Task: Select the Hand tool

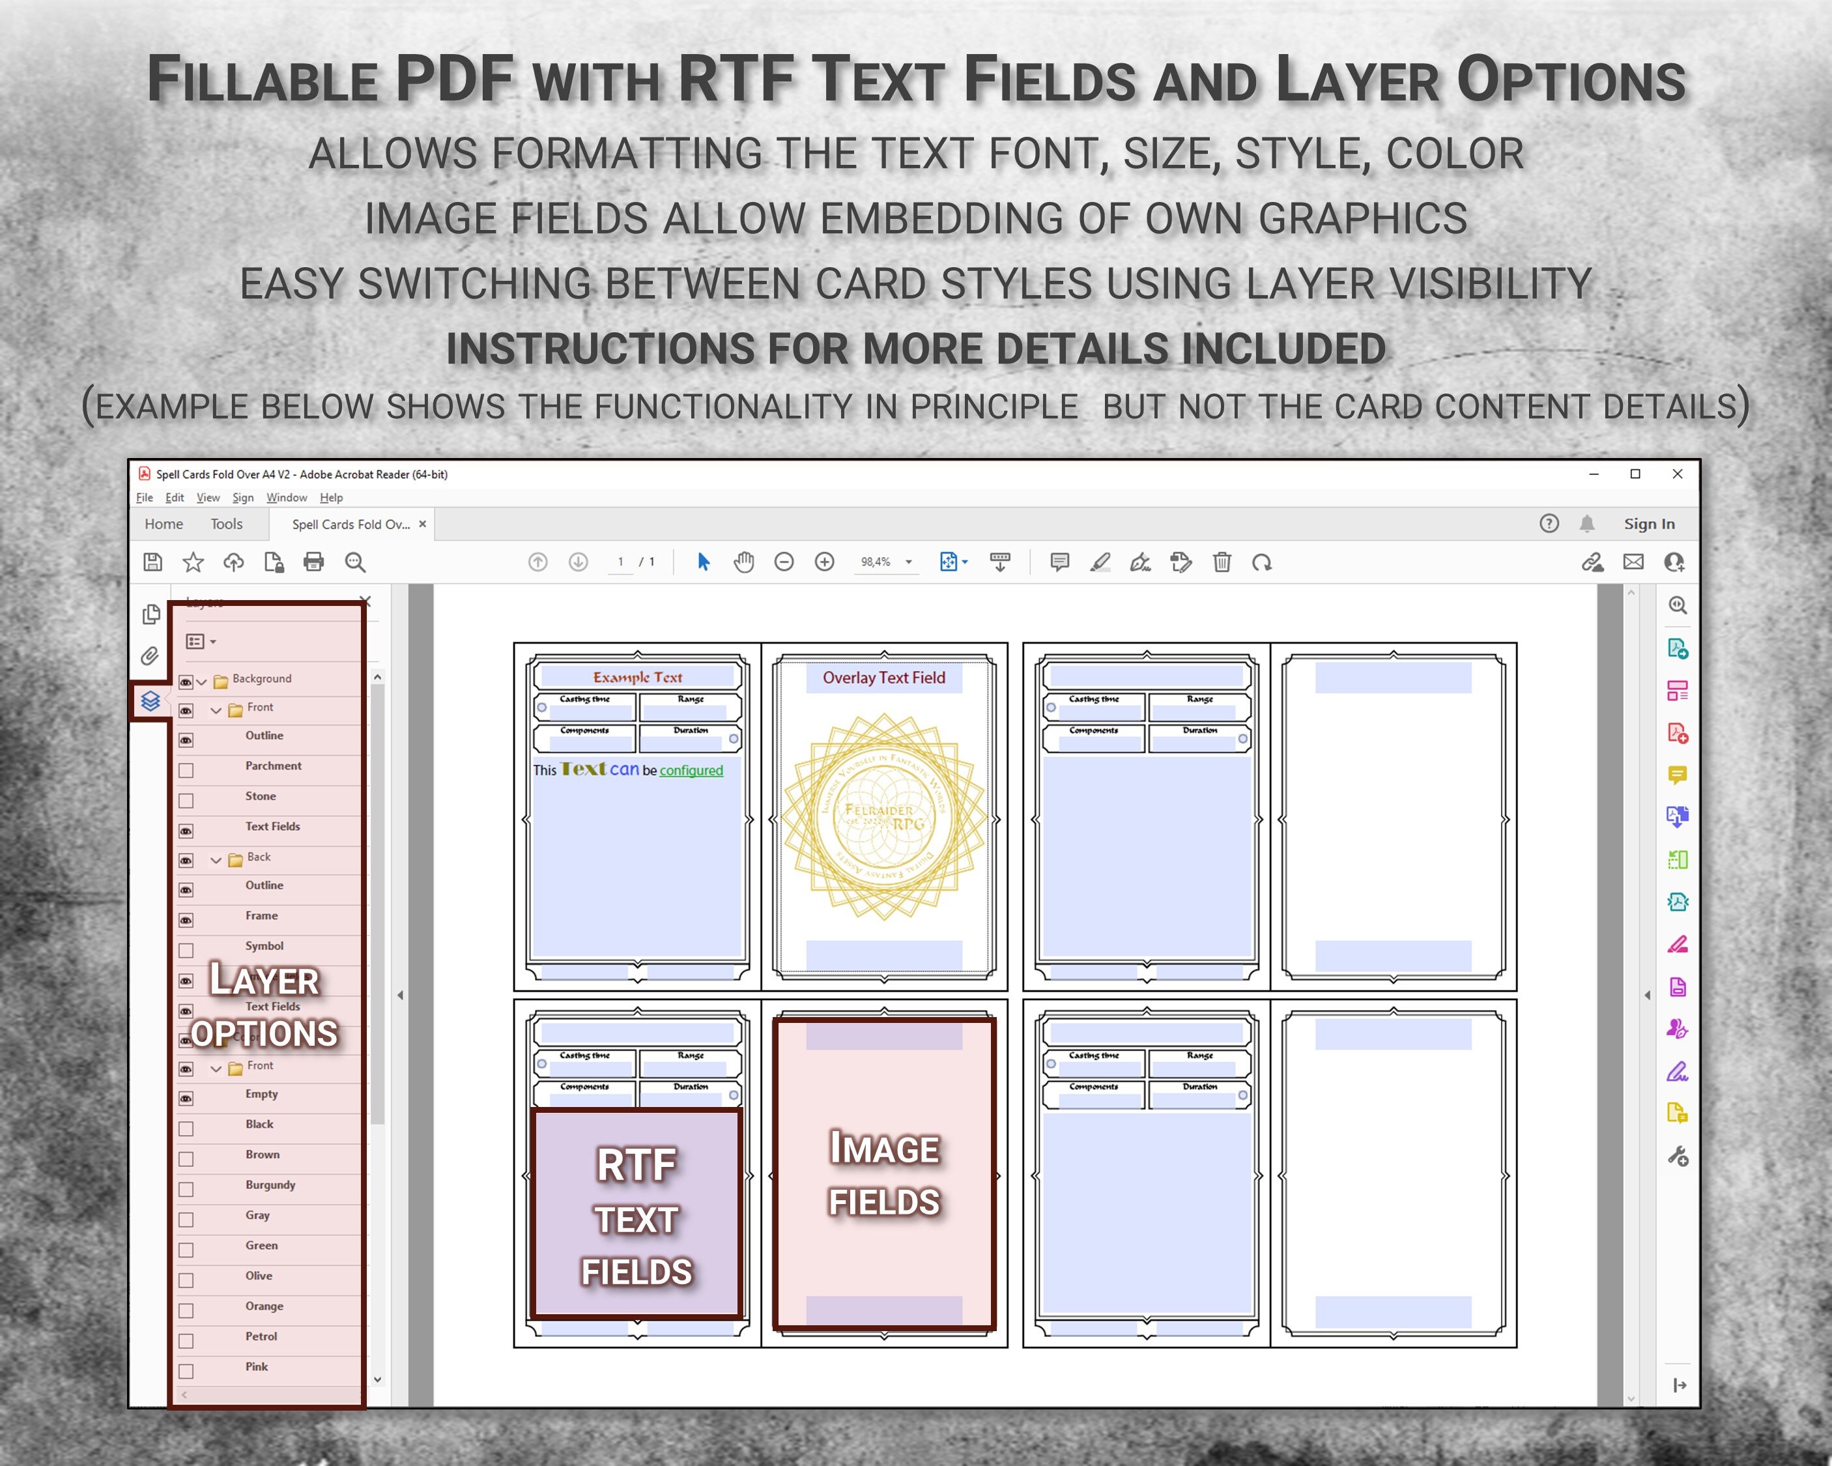Action: tap(745, 561)
